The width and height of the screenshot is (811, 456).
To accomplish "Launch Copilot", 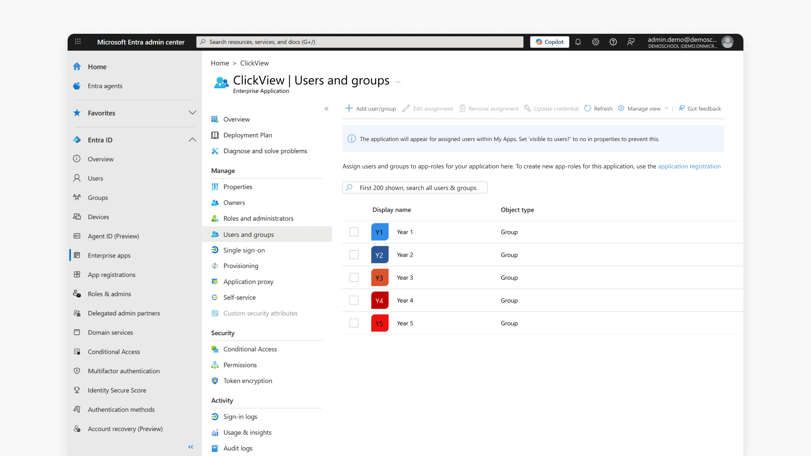I will pos(550,42).
